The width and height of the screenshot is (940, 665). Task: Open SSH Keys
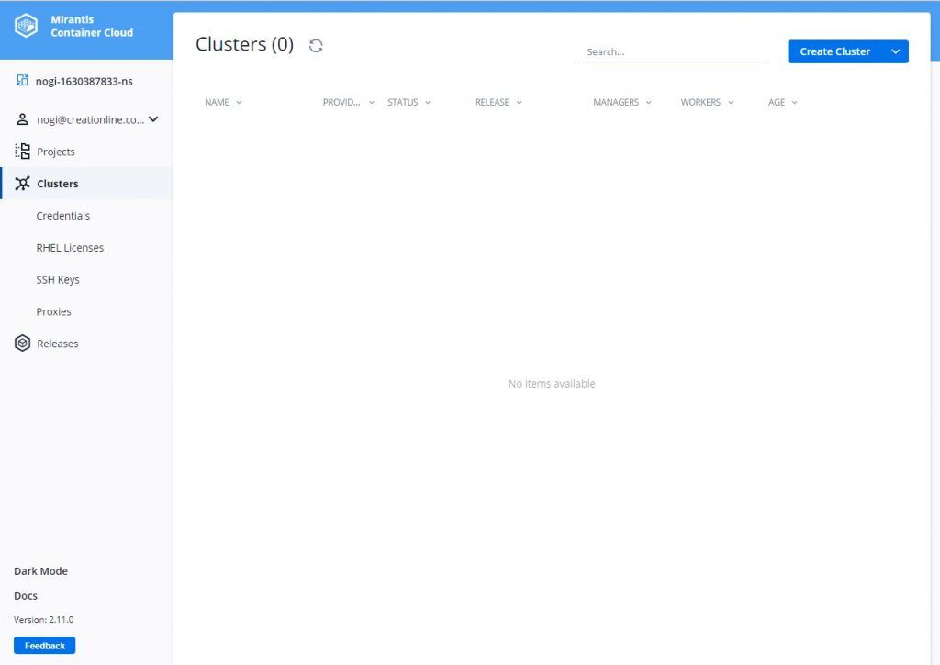click(x=58, y=279)
